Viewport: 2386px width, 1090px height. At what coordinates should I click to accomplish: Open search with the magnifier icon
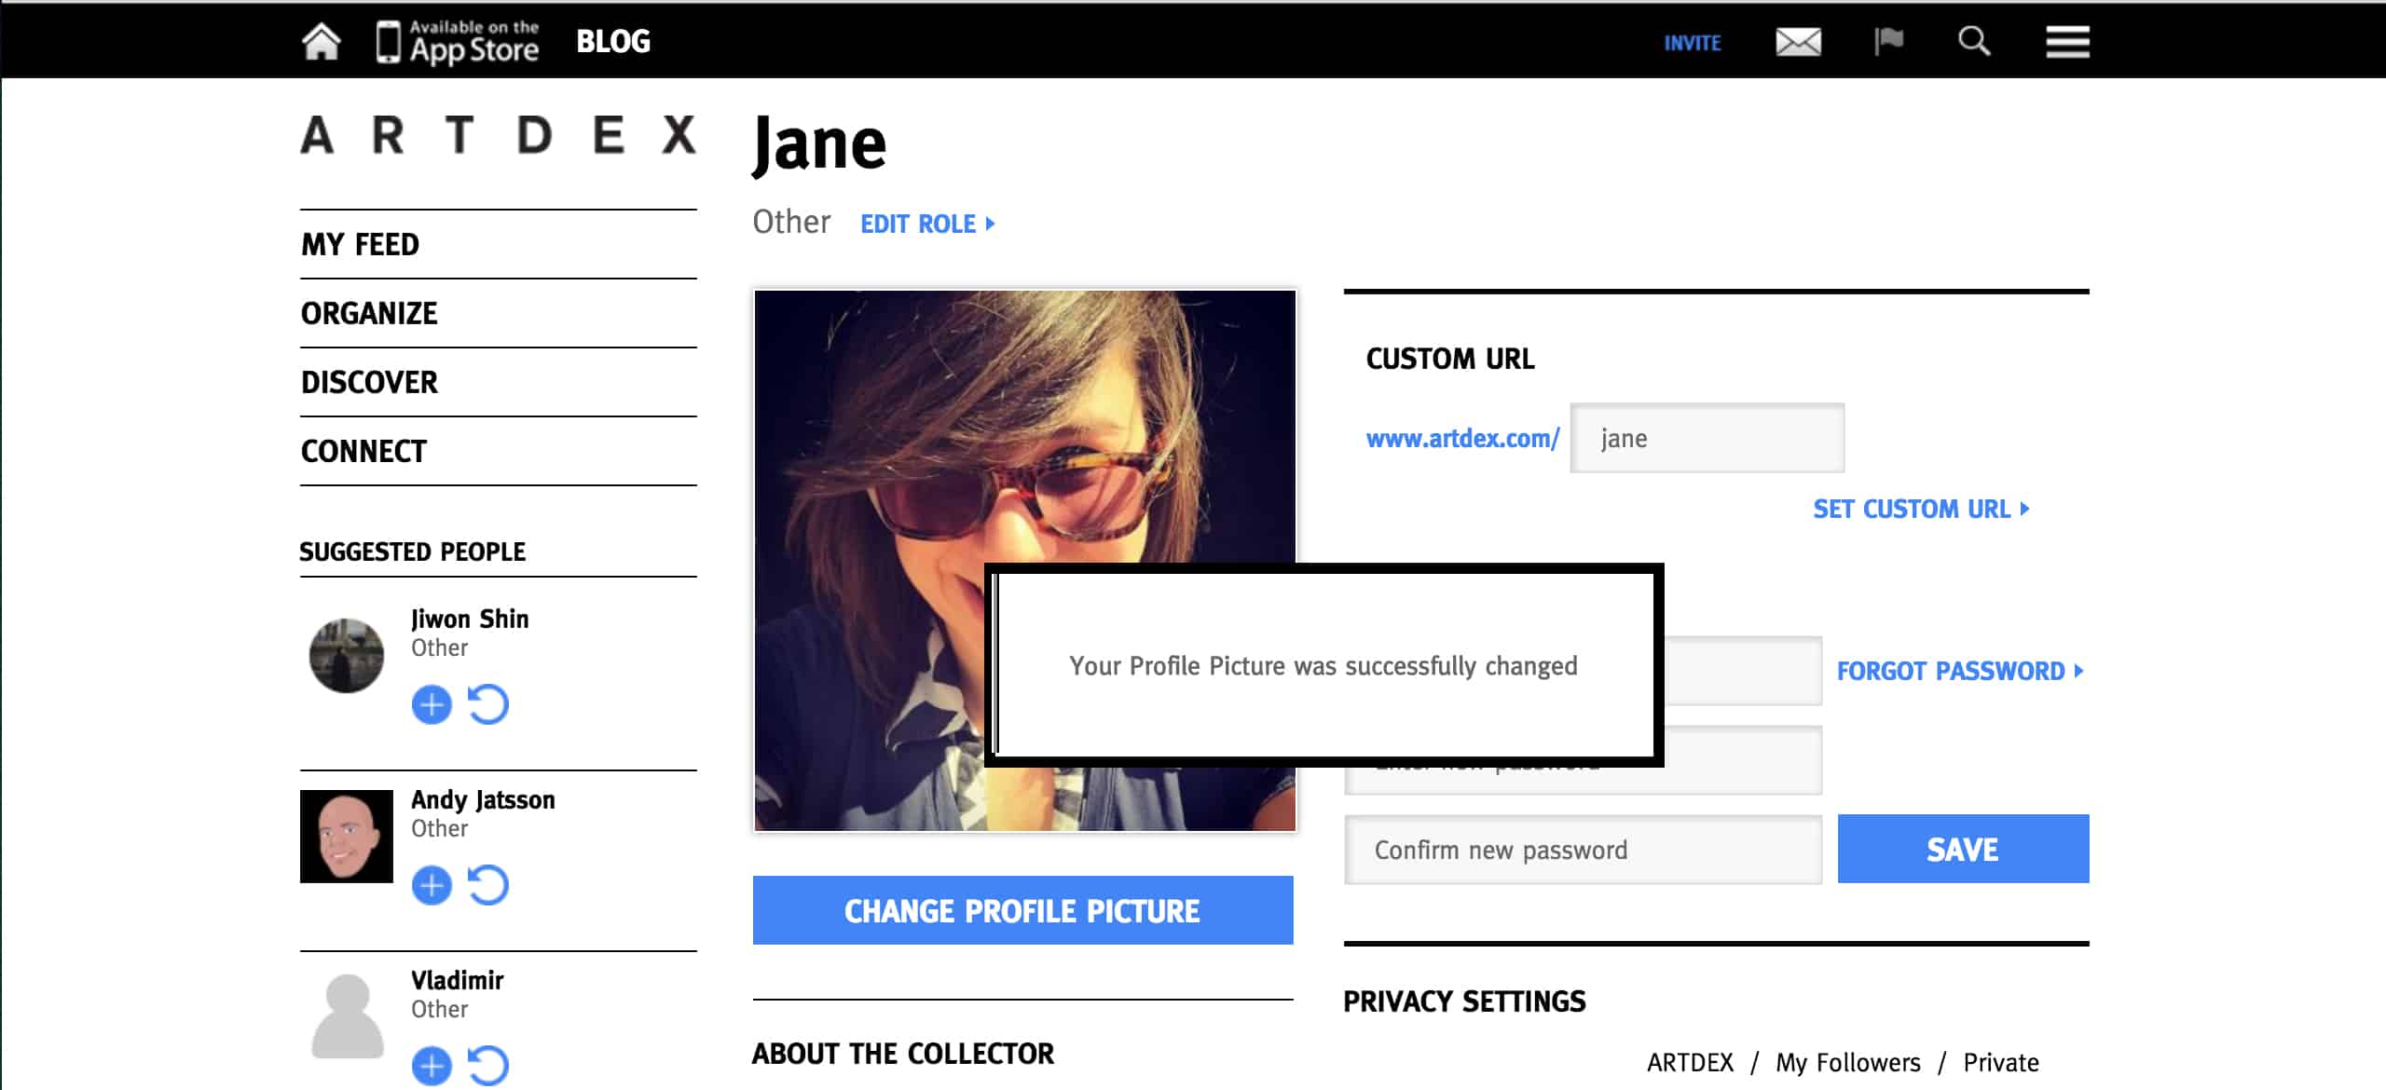[x=1973, y=42]
